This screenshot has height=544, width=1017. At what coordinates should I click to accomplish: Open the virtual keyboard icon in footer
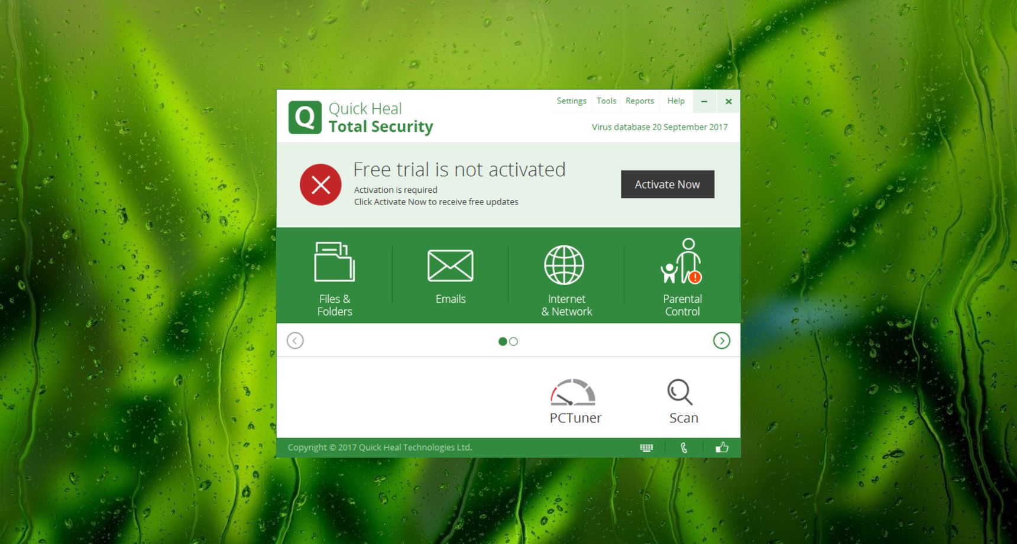[x=646, y=448]
